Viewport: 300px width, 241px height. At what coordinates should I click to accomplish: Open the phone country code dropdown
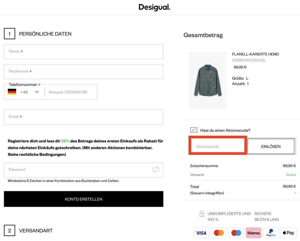[37, 92]
